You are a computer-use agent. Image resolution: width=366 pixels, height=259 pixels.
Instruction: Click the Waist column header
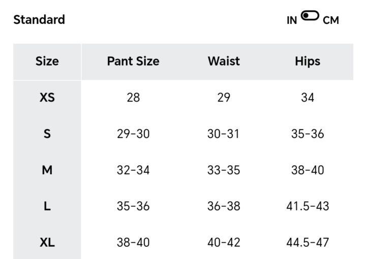pyautogui.click(x=224, y=61)
